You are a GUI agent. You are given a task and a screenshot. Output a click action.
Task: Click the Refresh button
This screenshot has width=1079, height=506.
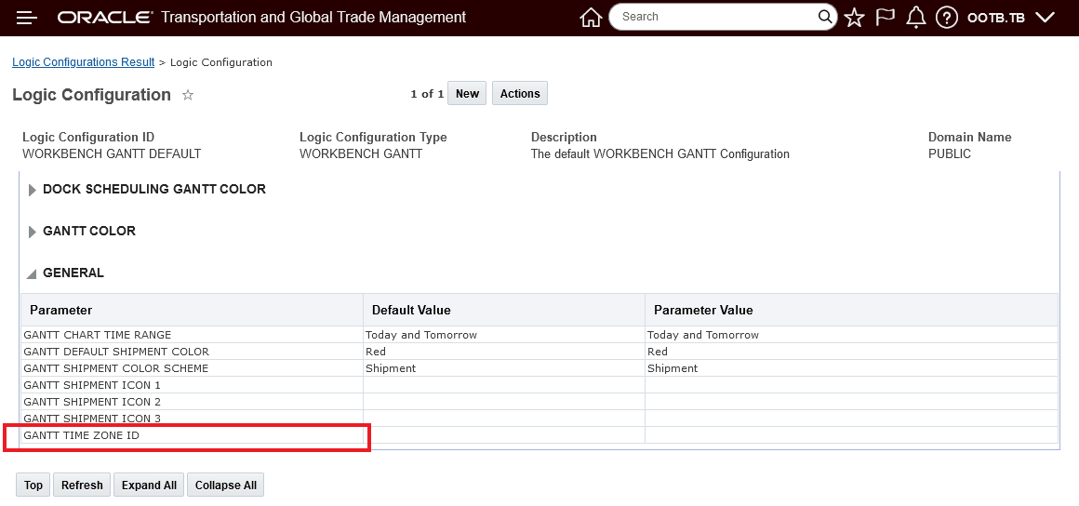[82, 485]
